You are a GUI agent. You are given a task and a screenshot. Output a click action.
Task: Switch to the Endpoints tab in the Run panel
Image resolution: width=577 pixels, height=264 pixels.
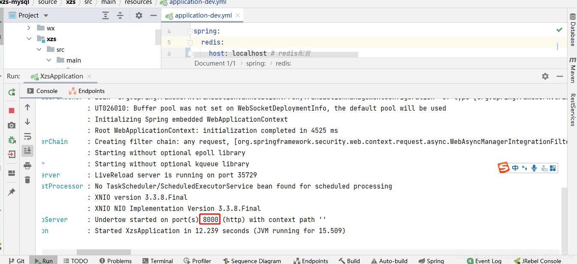click(x=87, y=91)
